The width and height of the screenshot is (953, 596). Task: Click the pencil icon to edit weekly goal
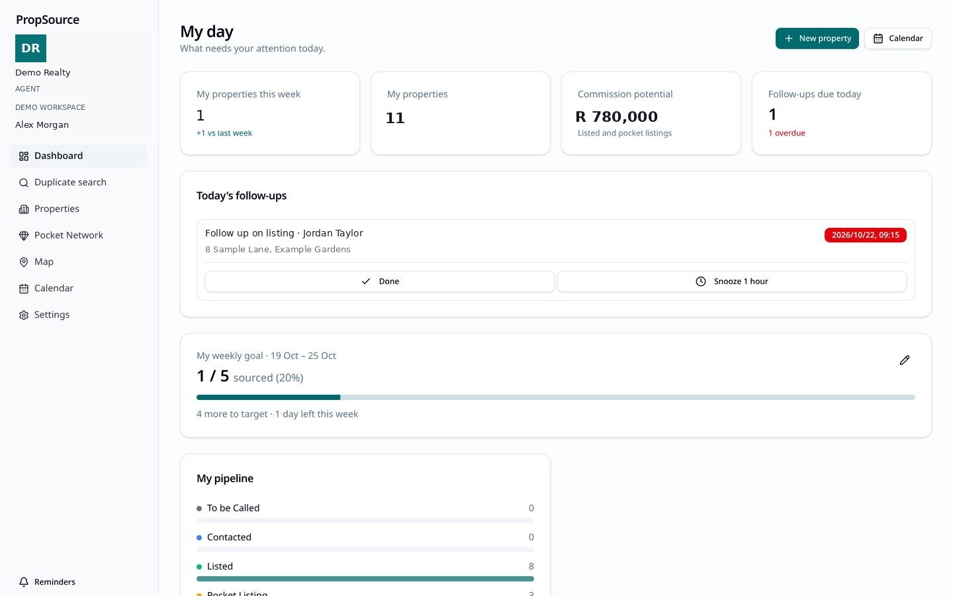click(x=905, y=360)
